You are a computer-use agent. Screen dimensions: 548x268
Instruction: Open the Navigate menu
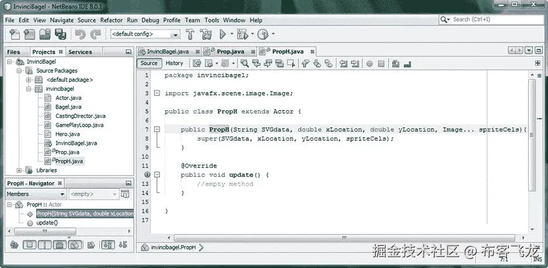click(61, 20)
